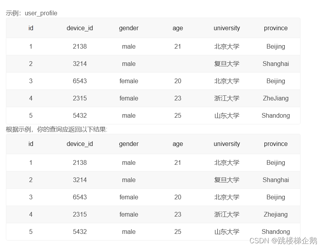Click device id 3214 in result table
Screen dimensions: 323x248
point(80,180)
